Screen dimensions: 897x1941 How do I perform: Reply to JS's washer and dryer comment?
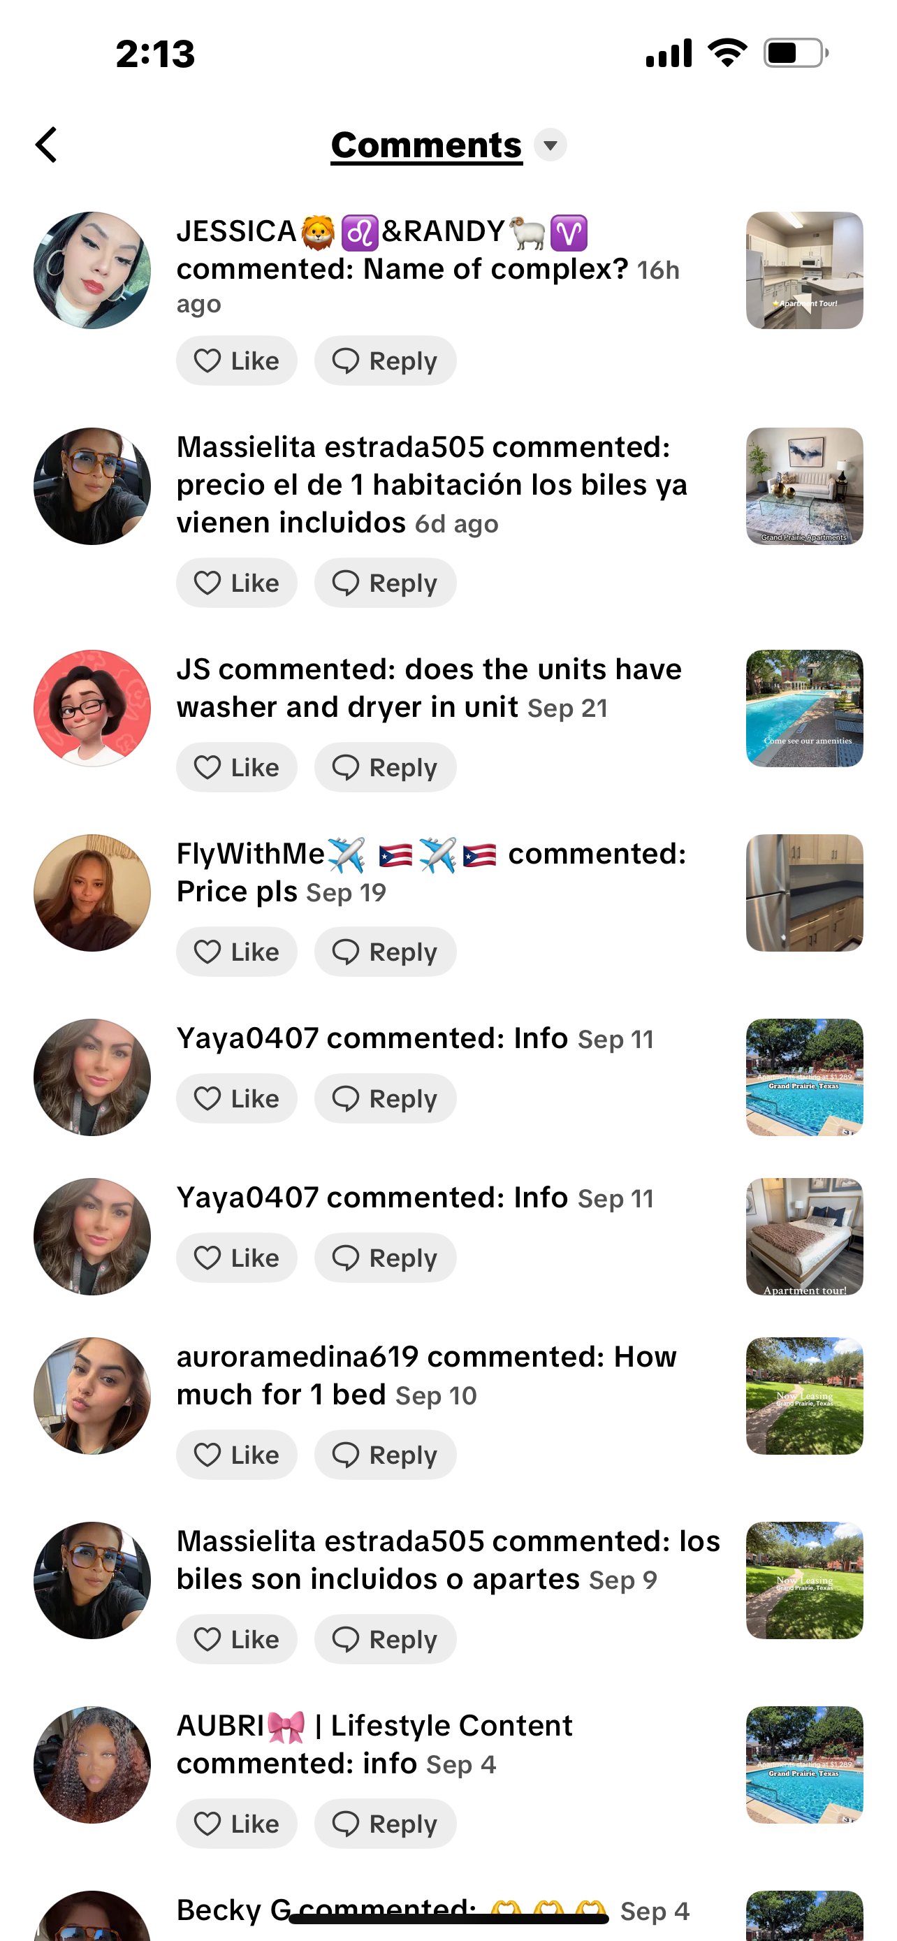[385, 767]
